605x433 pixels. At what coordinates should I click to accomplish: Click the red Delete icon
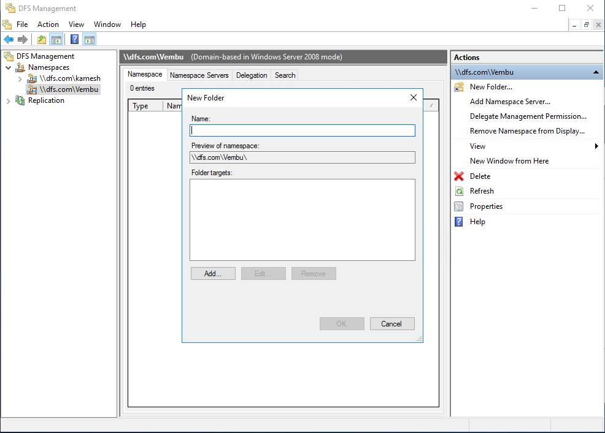click(x=458, y=176)
